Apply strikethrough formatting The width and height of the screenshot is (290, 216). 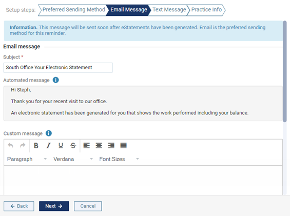tap(73, 146)
